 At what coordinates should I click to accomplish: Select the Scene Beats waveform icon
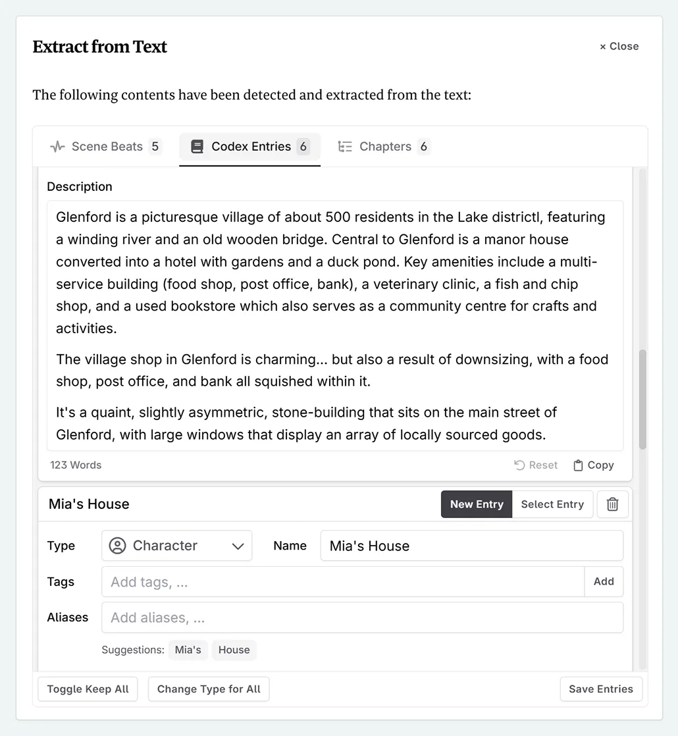point(57,146)
